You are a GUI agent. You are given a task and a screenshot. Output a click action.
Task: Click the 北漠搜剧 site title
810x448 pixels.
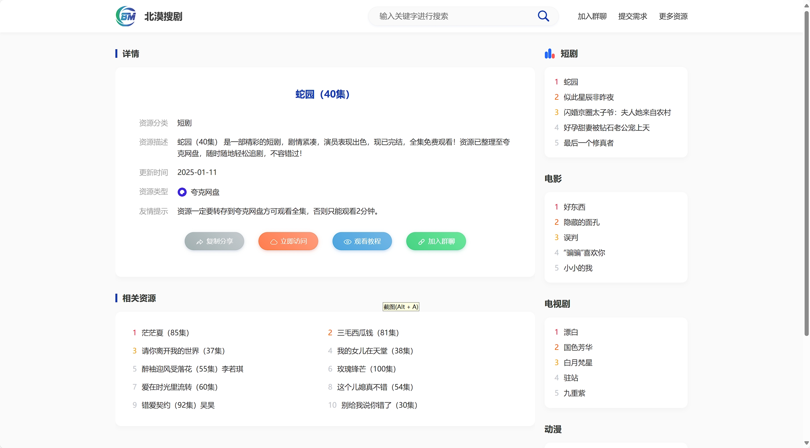click(x=163, y=17)
